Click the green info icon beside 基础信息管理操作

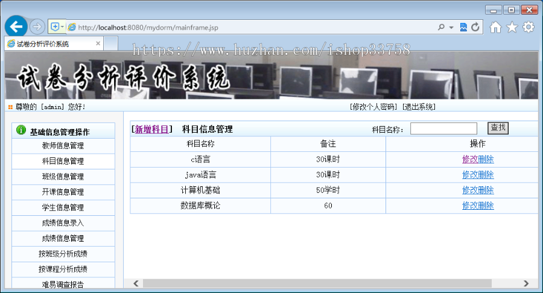pyautogui.click(x=21, y=130)
